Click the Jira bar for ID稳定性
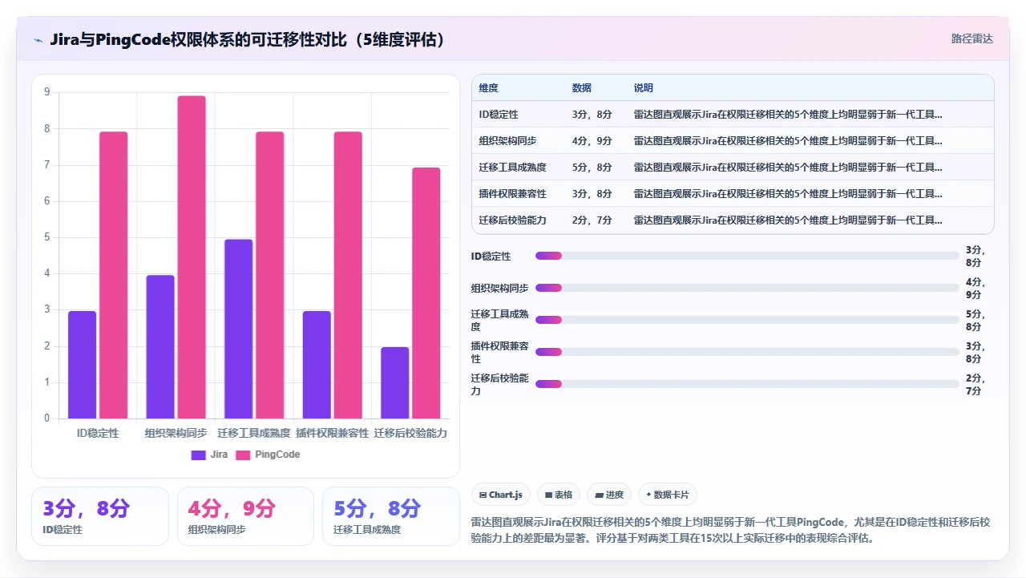Image resolution: width=1026 pixels, height=578 pixels. tap(82, 364)
